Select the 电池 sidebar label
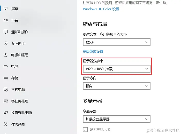Image resolution: width=181 pixels, height=134 pixels. click(14, 66)
